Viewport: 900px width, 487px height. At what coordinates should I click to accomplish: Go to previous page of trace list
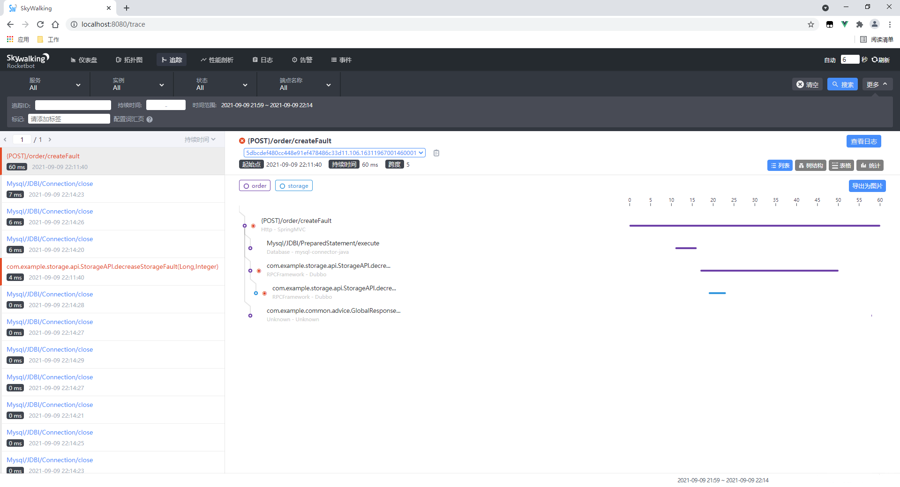[5, 140]
